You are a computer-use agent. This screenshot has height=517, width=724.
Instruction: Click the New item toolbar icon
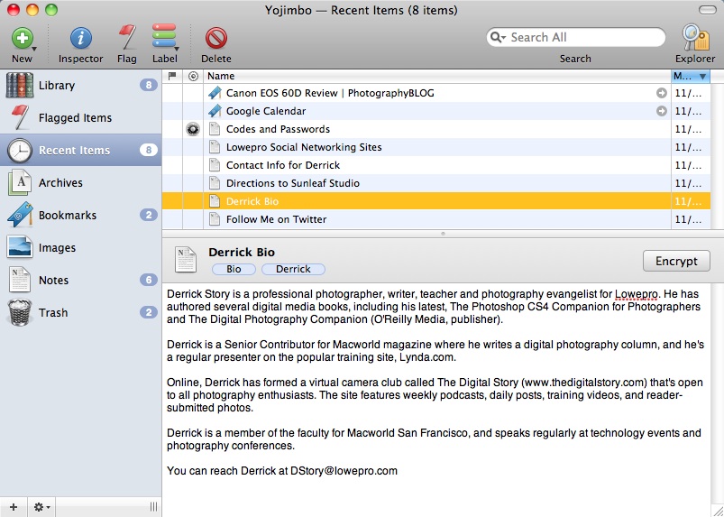coord(22,39)
